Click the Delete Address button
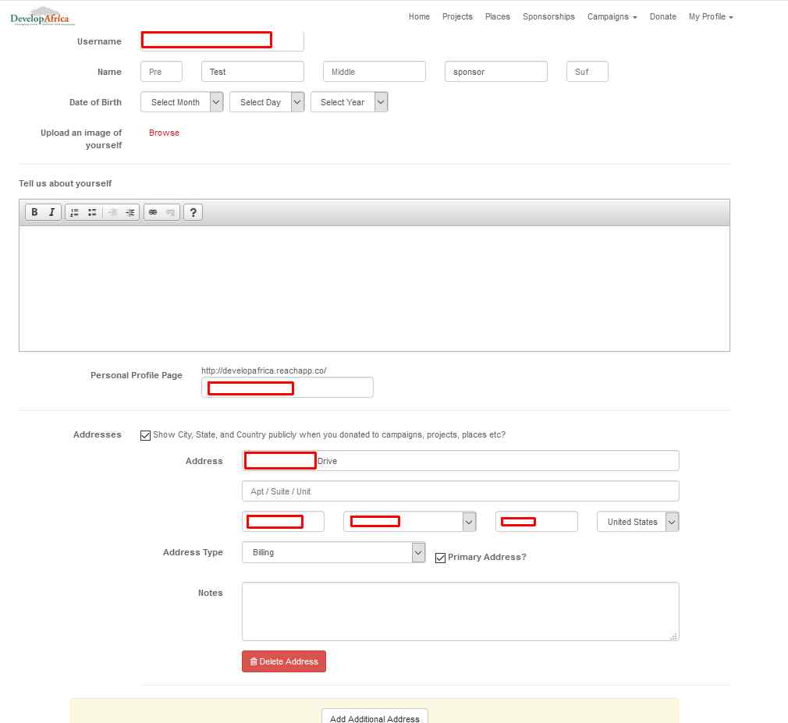This screenshot has width=788, height=723. click(x=284, y=661)
